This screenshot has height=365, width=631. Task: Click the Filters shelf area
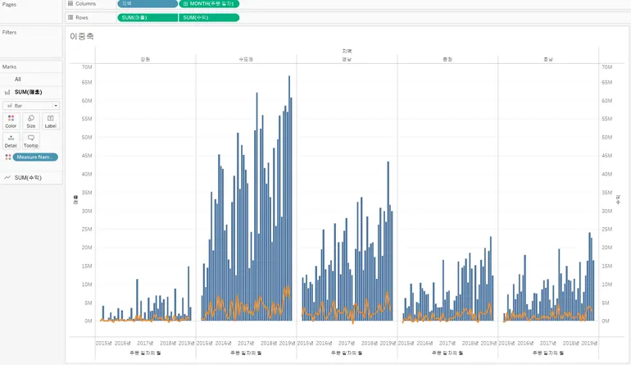31,42
